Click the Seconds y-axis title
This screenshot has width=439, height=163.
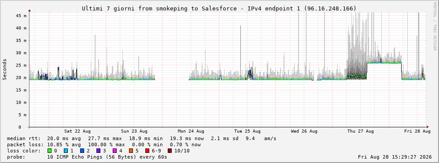(x=5, y=69)
